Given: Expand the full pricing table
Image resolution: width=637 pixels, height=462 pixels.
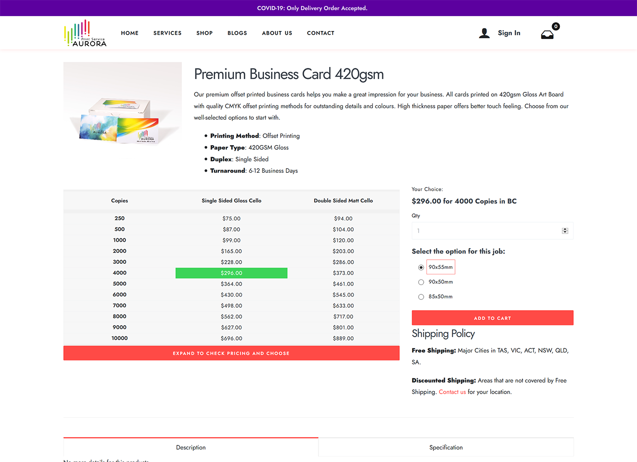Looking at the screenshot, I should click(231, 353).
